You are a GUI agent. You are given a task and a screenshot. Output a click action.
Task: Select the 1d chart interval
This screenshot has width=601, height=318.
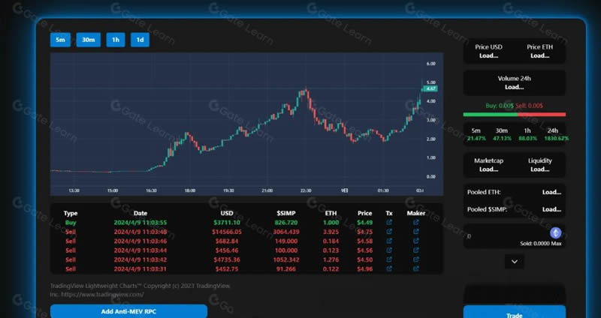click(x=139, y=40)
